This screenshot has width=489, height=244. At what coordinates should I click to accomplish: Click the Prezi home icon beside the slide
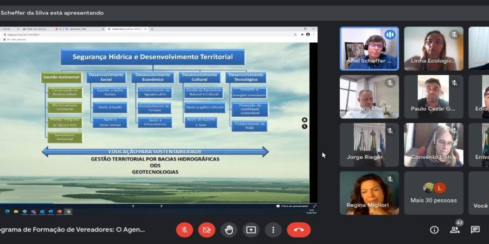[304, 120]
